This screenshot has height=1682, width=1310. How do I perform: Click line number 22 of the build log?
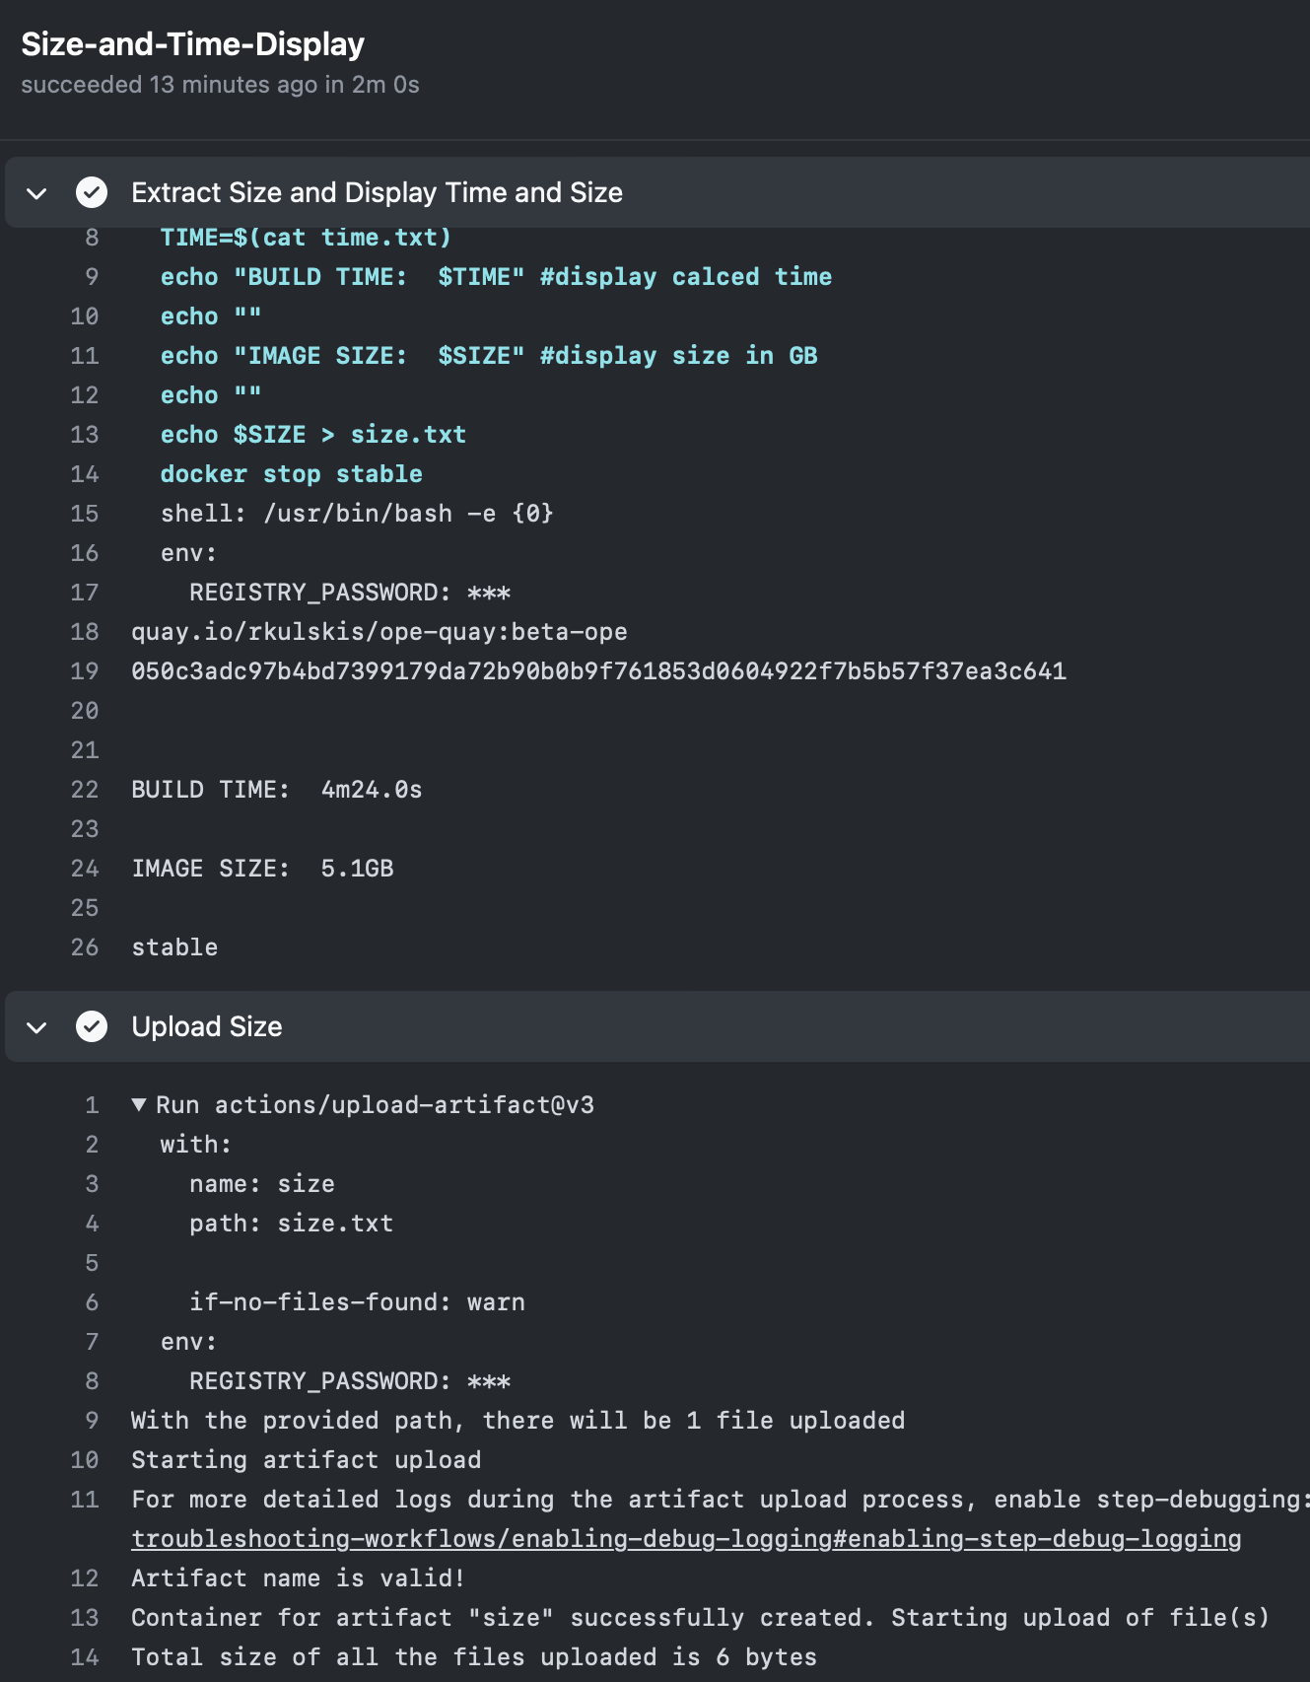coord(85,790)
